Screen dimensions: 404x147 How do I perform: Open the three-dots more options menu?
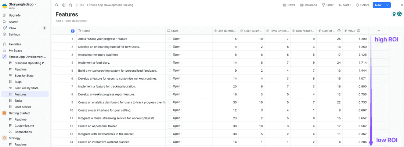[395, 5]
